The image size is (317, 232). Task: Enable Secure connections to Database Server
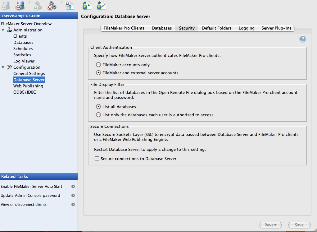point(97,159)
